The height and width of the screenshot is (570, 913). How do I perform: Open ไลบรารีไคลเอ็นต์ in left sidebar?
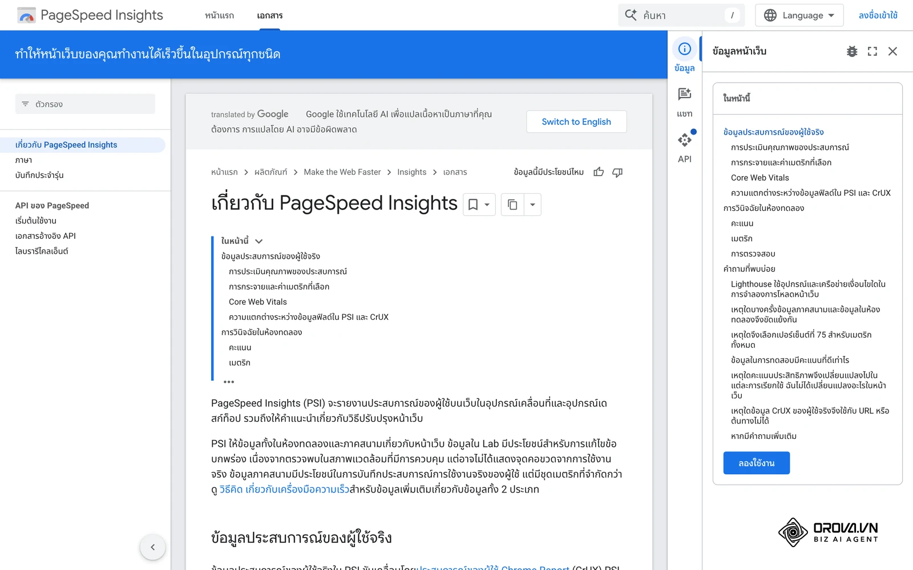click(x=42, y=251)
